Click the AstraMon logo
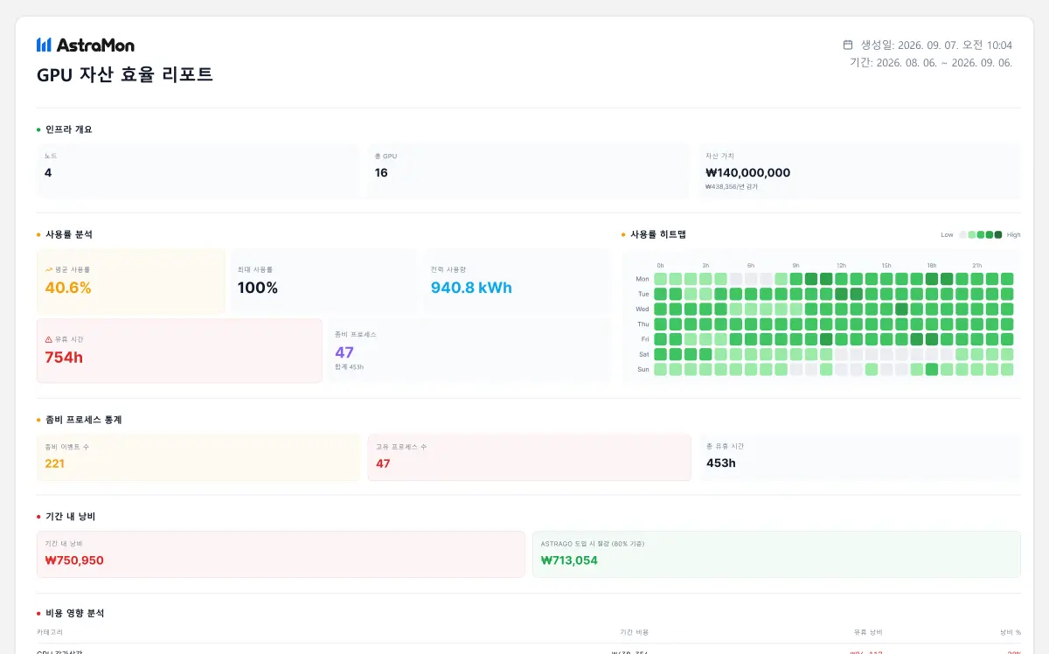The height and width of the screenshot is (654, 1049). [x=86, y=45]
